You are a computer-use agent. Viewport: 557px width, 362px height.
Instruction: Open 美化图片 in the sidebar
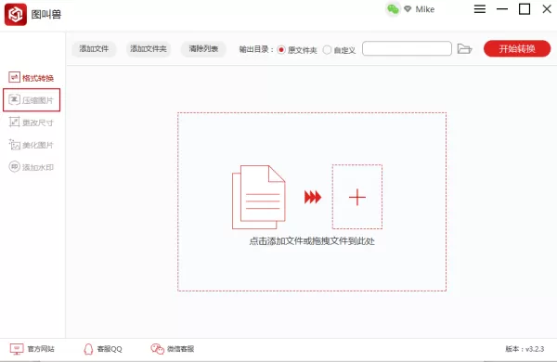point(32,145)
